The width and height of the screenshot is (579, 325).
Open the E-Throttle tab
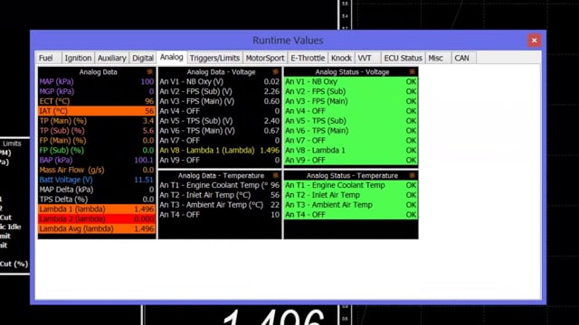click(x=308, y=58)
